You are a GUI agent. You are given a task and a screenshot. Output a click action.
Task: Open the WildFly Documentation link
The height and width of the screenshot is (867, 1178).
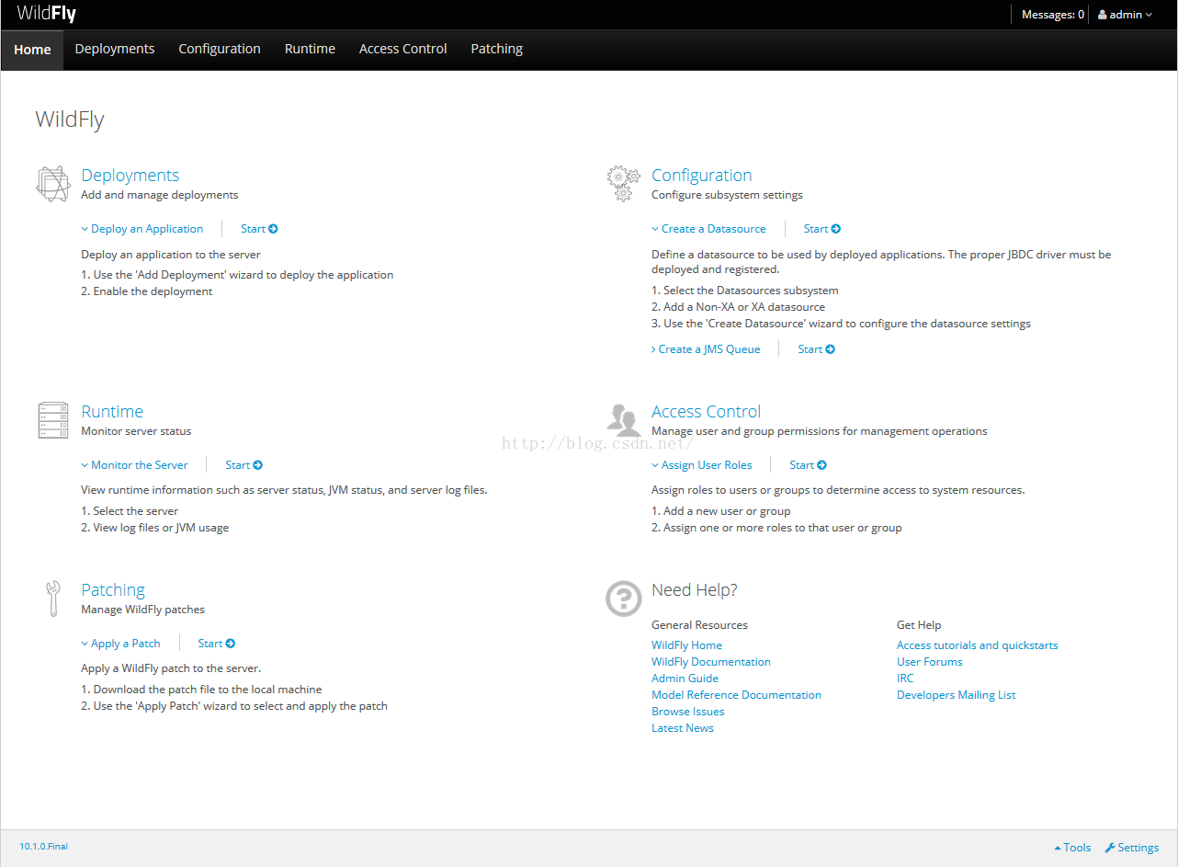pyautogui.click(x=711, y=662)
